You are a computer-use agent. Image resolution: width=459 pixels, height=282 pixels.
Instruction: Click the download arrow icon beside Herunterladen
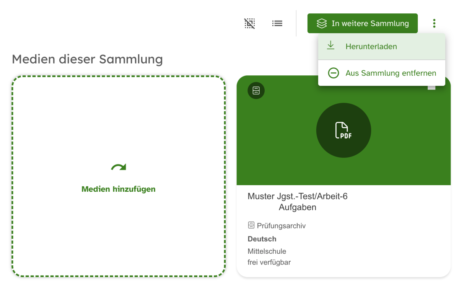pos(330,46)
